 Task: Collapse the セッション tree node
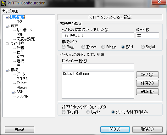click(7, 18)
